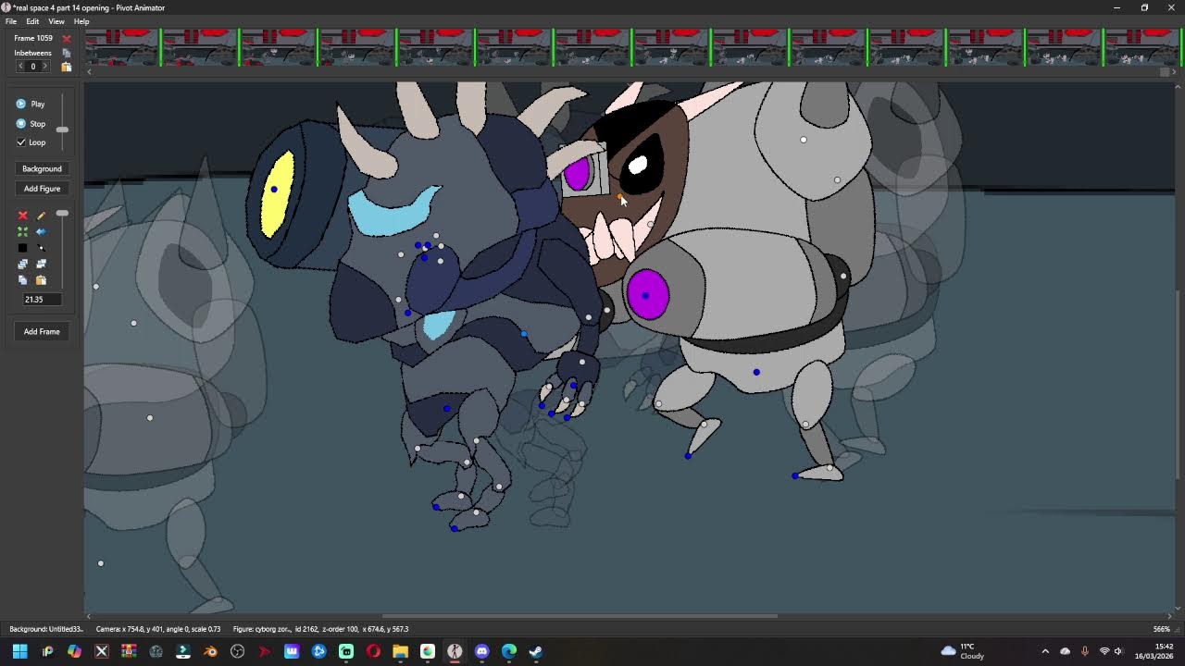Click microphone tray icon

click(1084, 651)
